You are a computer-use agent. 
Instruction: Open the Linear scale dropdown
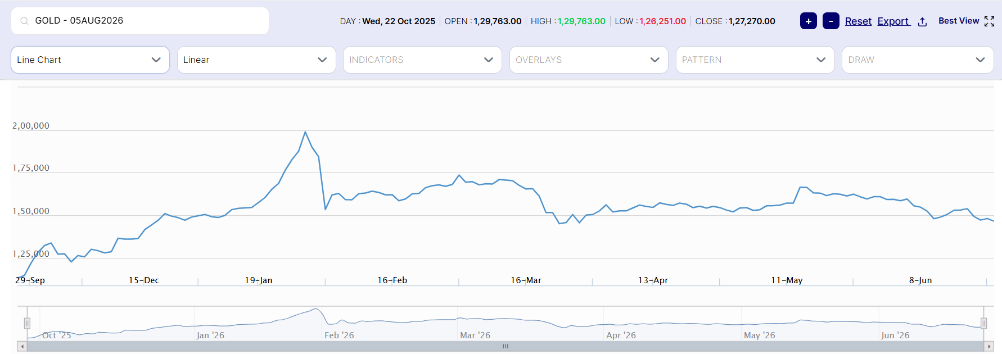click(x=256, y=60)
